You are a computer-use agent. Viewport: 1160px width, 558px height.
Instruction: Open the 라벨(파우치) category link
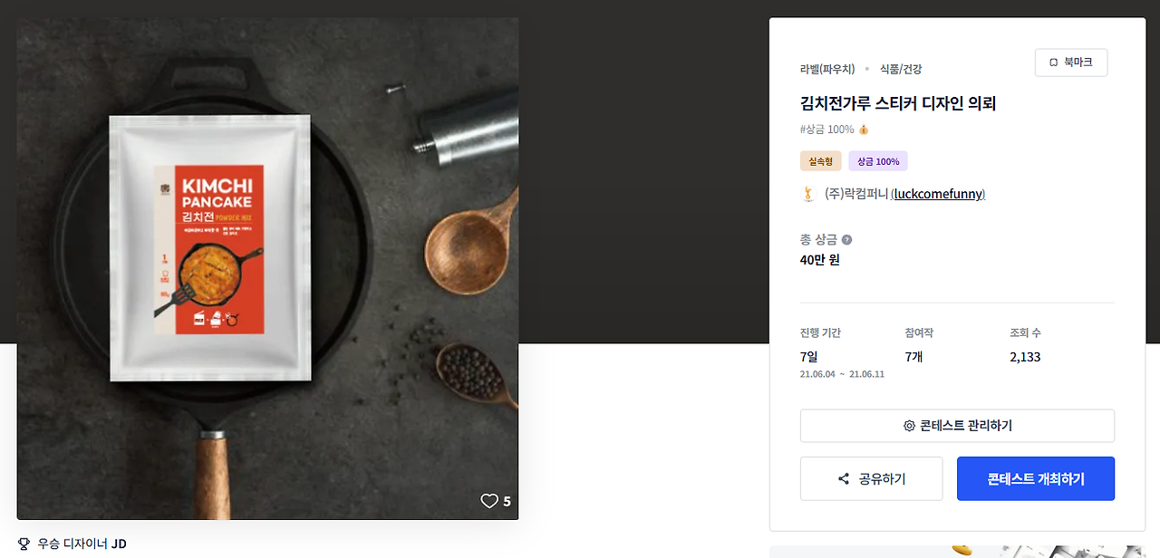(x=826, y=69)
